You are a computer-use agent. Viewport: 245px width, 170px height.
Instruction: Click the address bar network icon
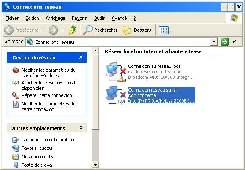point(30,42)
